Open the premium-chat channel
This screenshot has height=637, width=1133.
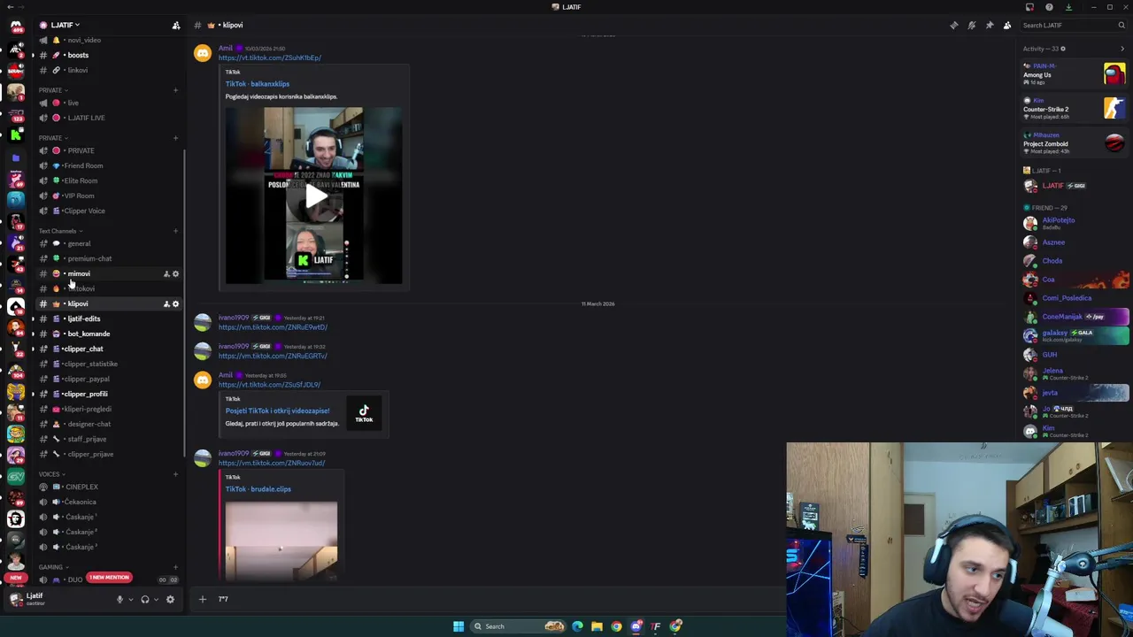click(108, 258)
